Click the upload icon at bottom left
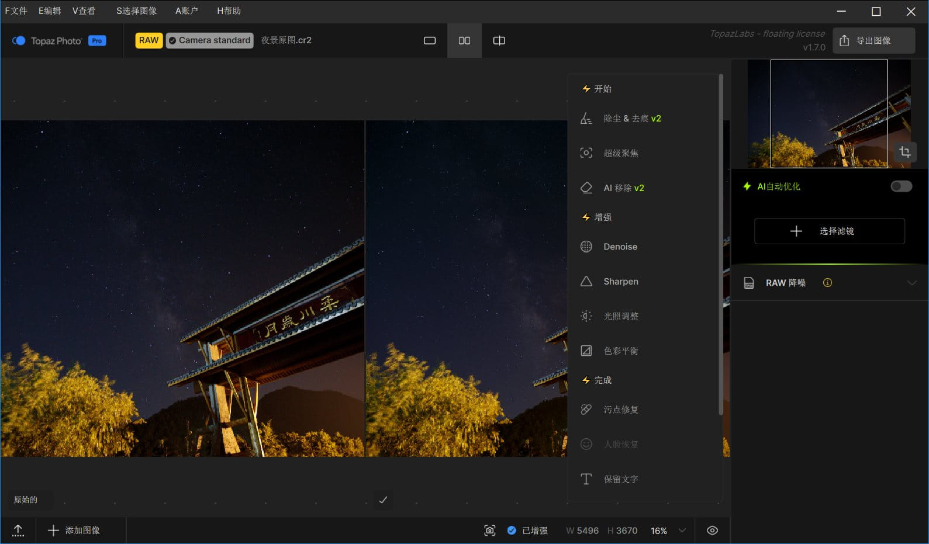This screenshot has height=544, width=929. point(18,531)
